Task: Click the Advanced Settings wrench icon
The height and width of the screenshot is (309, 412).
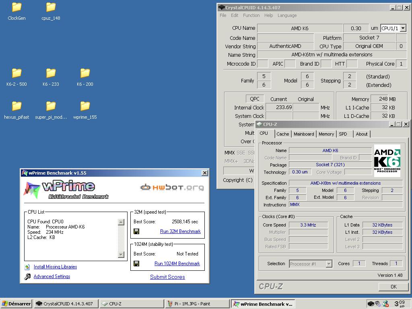Action: click(27, 277)
